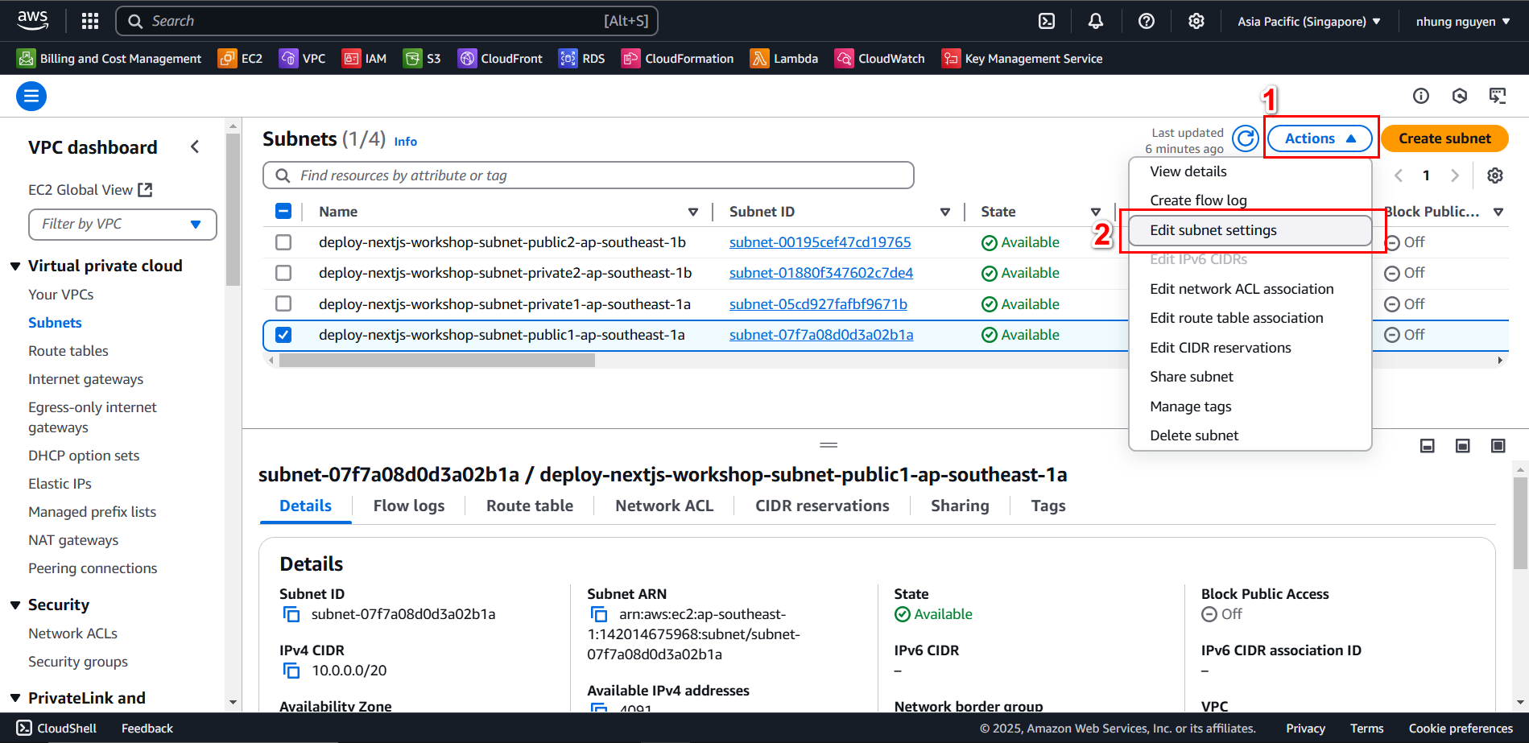Open Lambda service shortcut
Viewport: 1529px width, 743px height.
[x=783, y=59]
